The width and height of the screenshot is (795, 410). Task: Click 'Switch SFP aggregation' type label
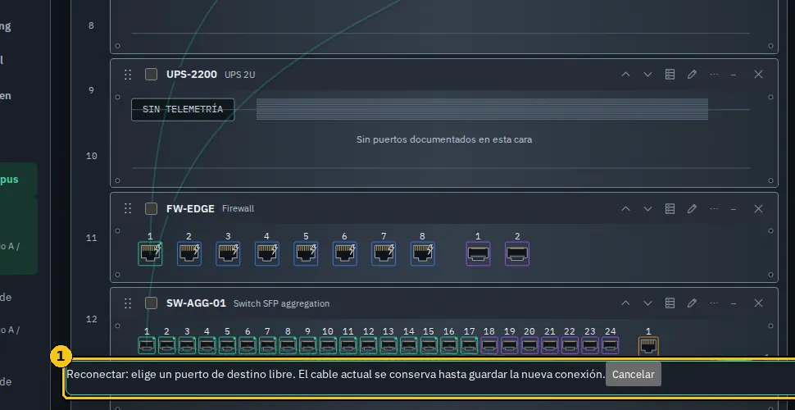pos(281,304)
